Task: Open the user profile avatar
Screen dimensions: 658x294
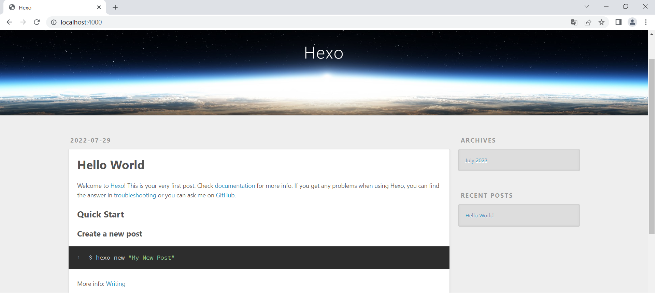Action: (632, 22)
